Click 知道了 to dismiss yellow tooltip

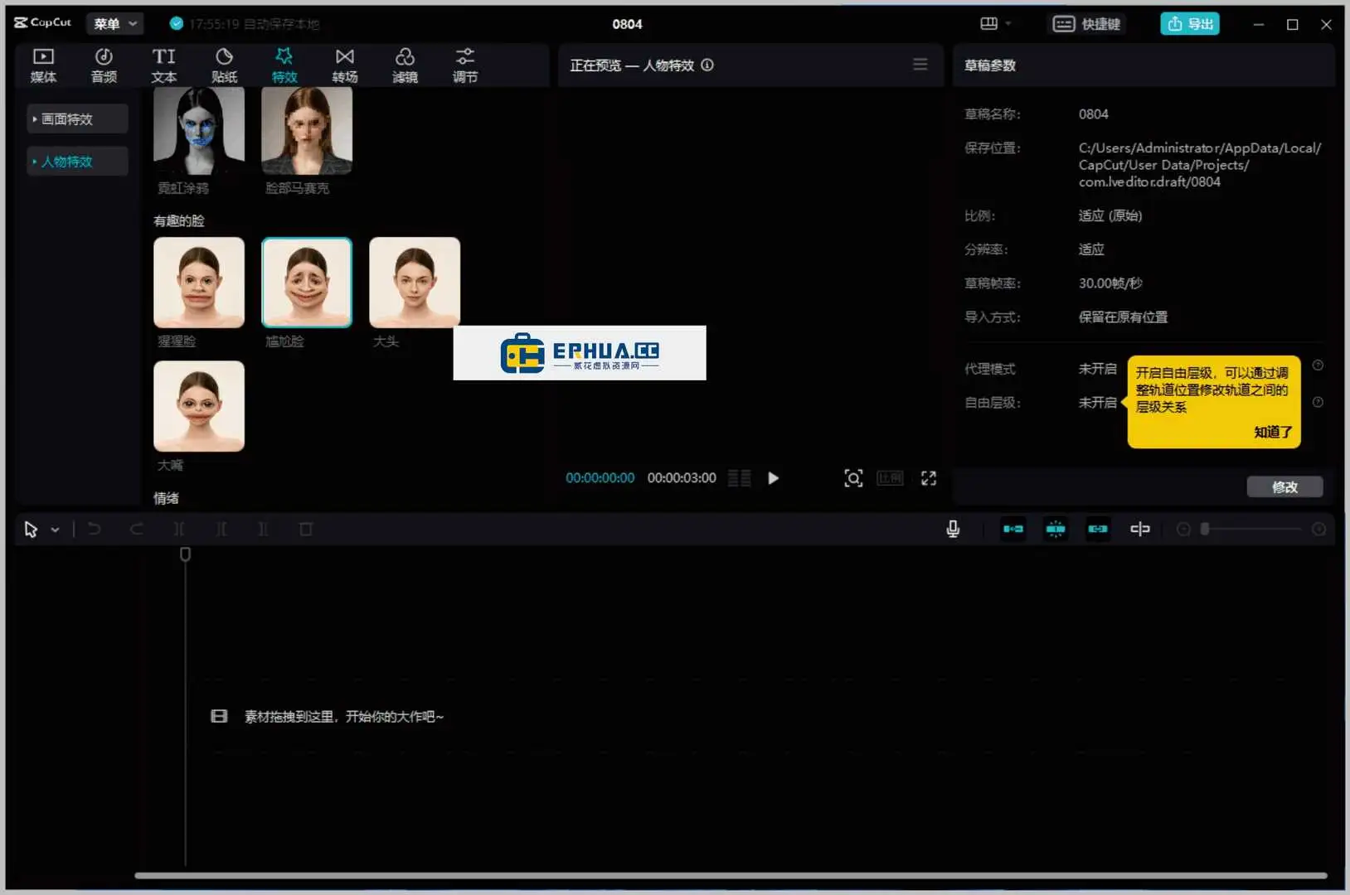1273,432
